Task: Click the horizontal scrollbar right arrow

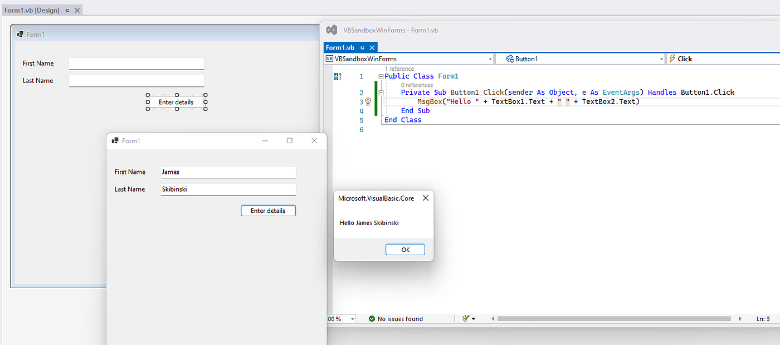Action: [740, 319]
